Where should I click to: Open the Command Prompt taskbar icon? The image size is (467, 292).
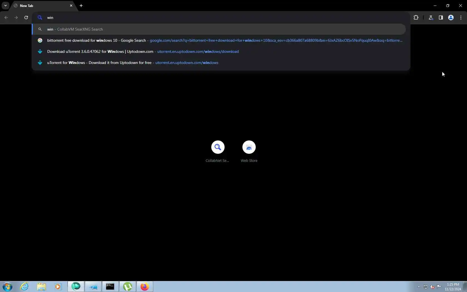(x=110, y=286)
